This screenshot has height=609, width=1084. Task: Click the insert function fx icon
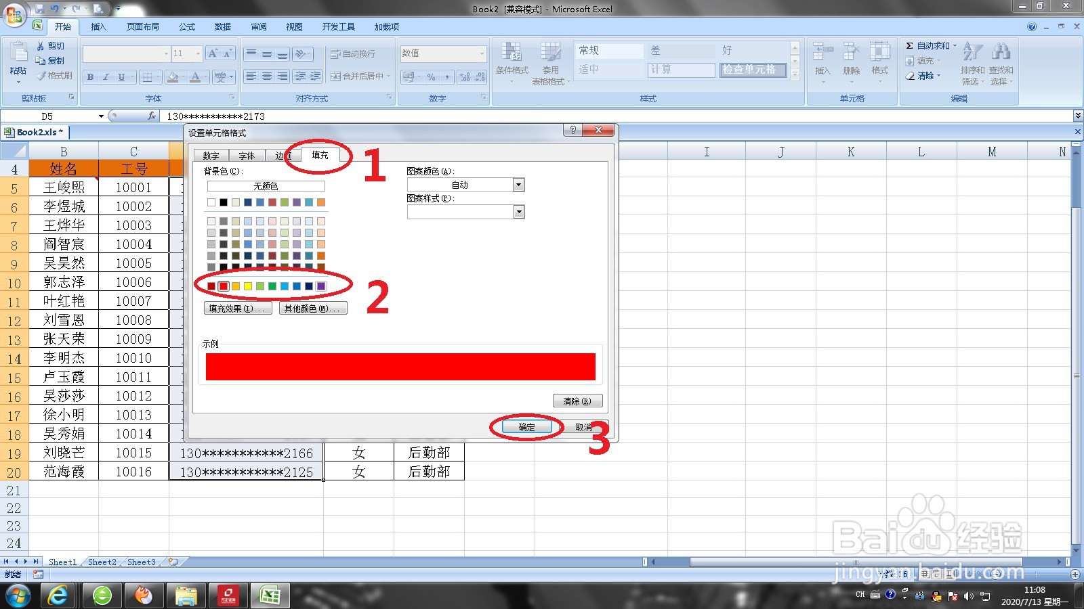tap(152, 116)
